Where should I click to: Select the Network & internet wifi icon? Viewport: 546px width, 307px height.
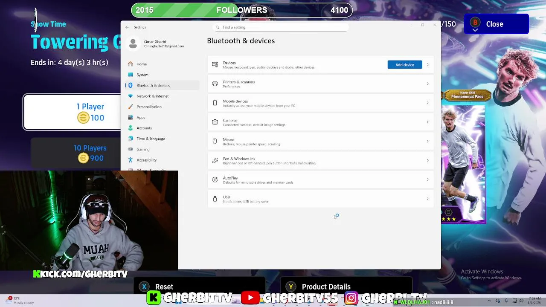click(x=131, y=96)
